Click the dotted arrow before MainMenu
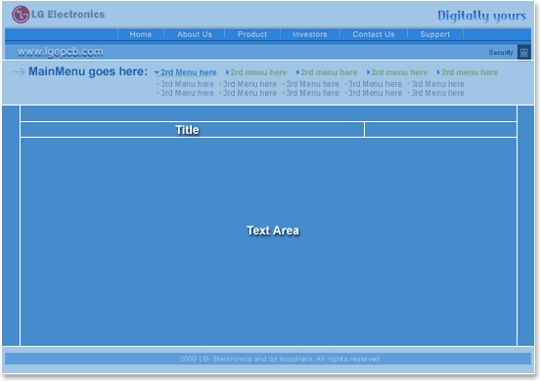Screen dimensions: 542x382 coord(19,71)
